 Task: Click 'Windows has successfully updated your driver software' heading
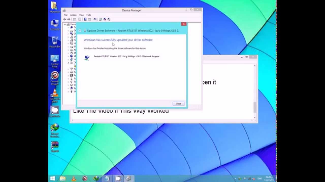pyautogui.click(x=118, y=40)
